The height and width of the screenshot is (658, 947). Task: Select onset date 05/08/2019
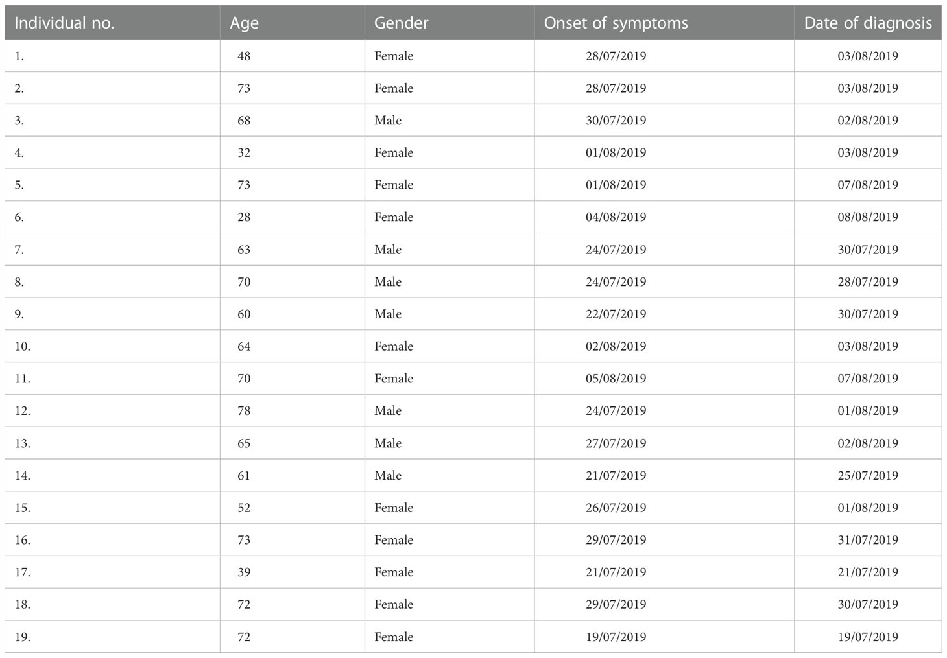coord(616,379)
